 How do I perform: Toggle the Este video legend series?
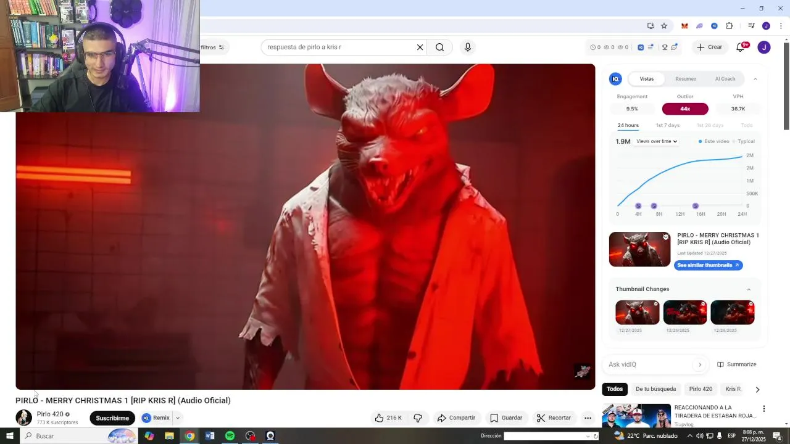pyautogui.click(x=714, y=141)
